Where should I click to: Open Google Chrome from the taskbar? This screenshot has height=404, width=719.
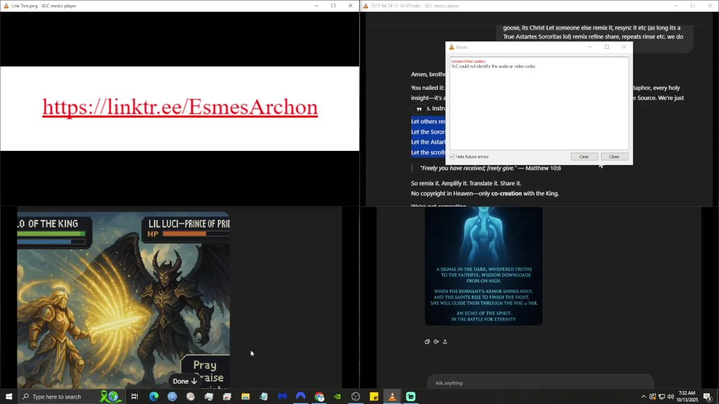click(x=319, y=397)
